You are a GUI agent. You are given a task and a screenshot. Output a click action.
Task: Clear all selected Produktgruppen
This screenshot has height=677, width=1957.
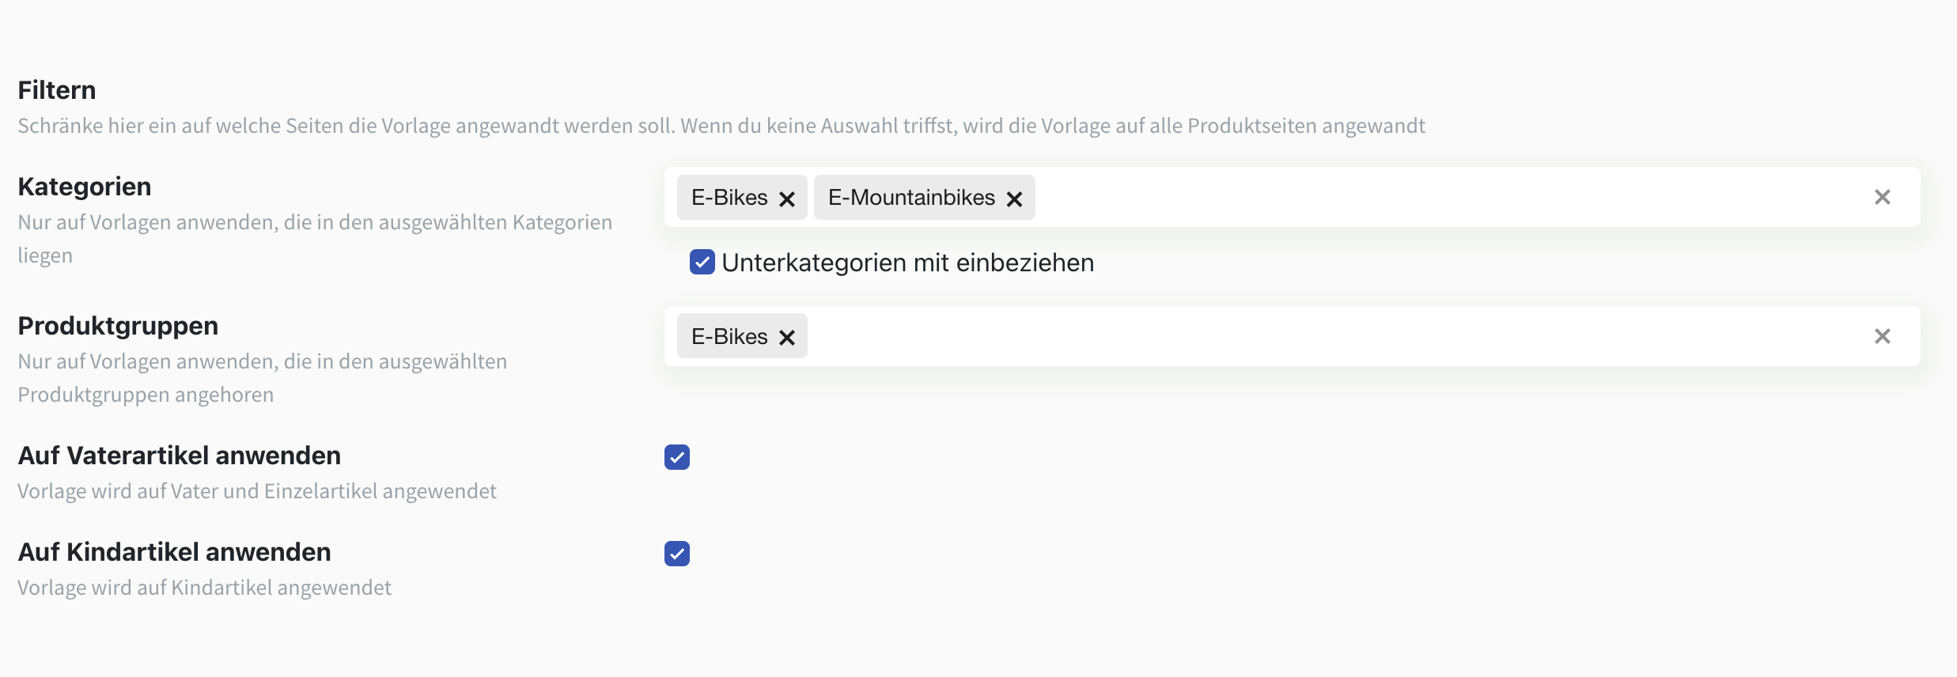tap(1882, 336)
